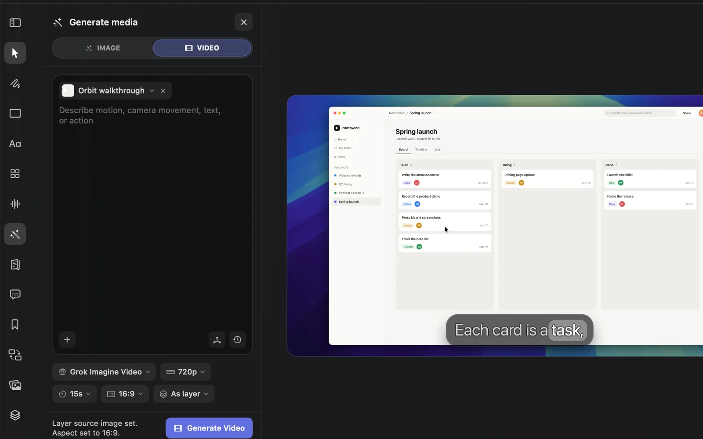Open the transitions swap panel
The width and height of the screenshot is (703, 439).
tap(15, 355)
